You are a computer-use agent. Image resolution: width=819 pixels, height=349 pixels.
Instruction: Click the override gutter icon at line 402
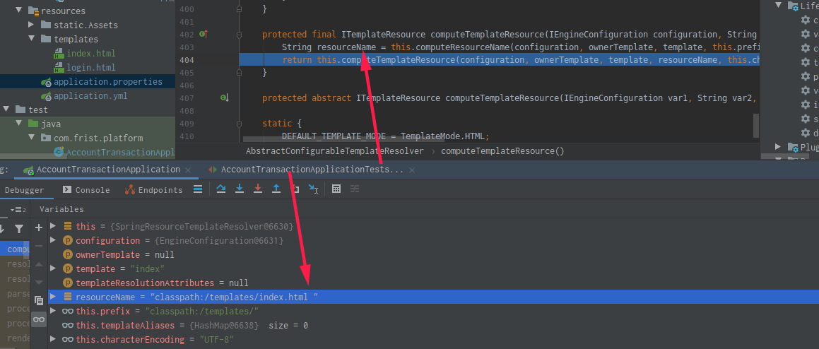[x=204, y=35]
